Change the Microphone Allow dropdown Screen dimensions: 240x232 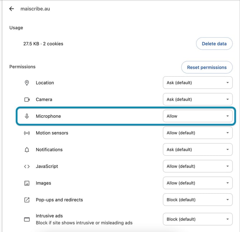point(197,116)
